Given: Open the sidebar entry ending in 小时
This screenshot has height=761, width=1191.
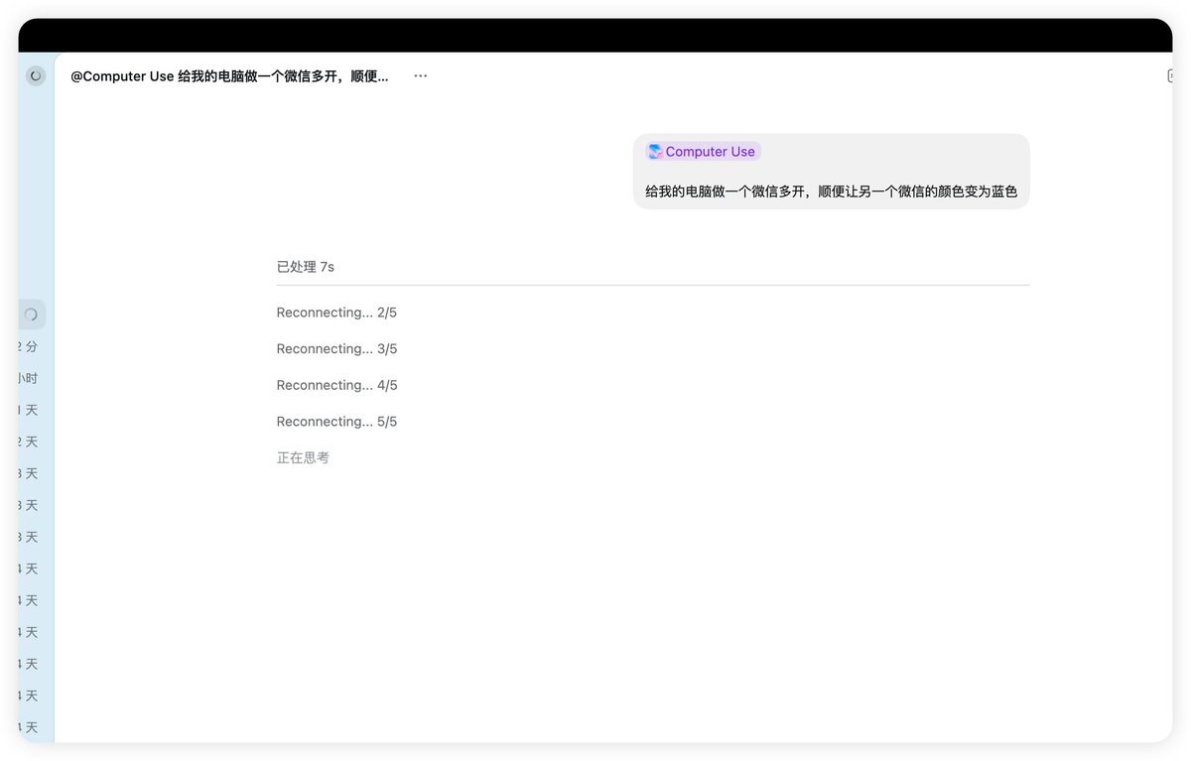Looking at the screenshot, I should (29, 379).
